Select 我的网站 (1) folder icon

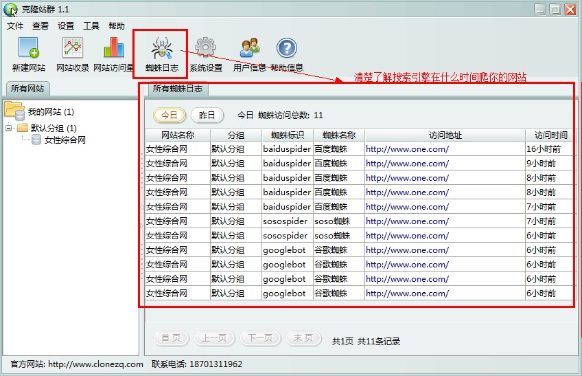tap(15, 111)
